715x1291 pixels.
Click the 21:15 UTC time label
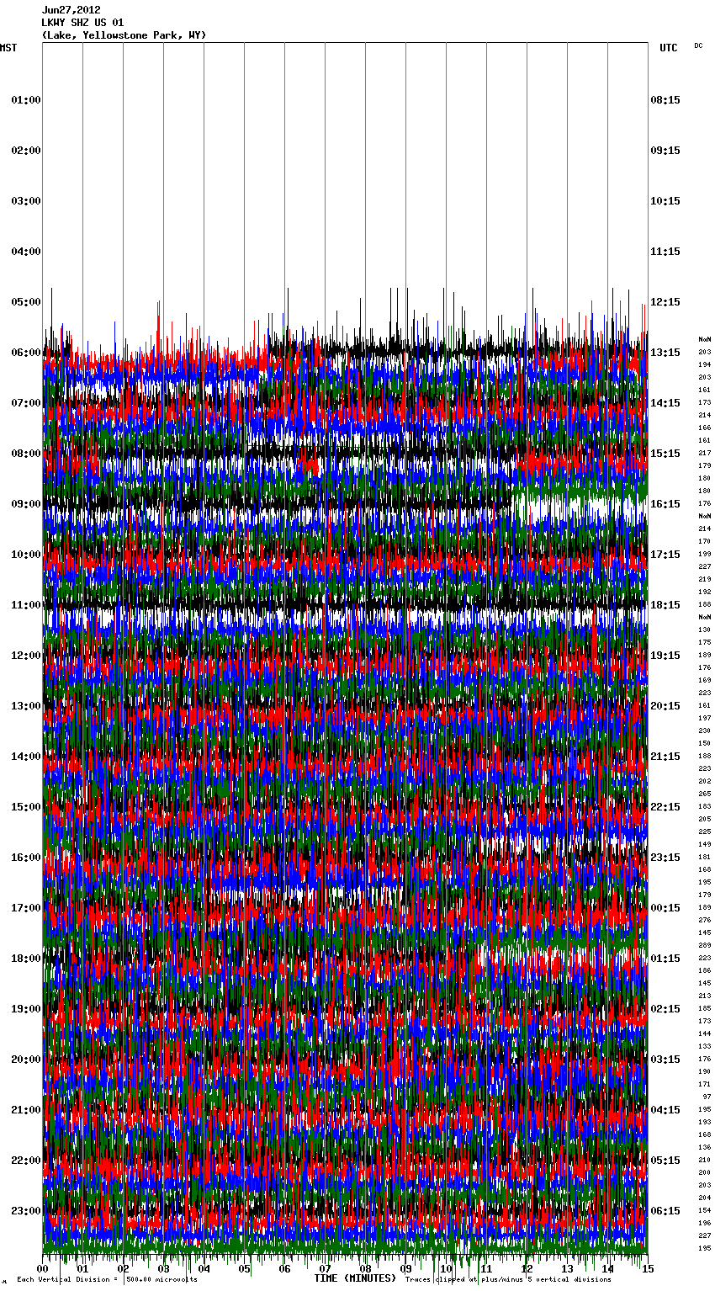665,757
